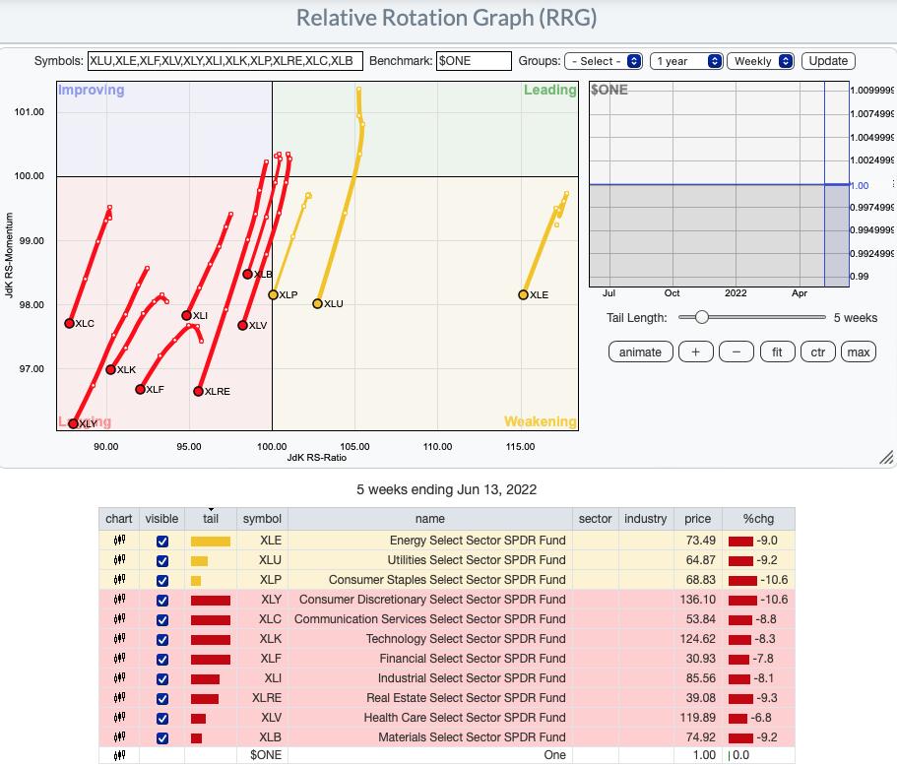Open the Weekly interval dropdown

pos(761,61)
